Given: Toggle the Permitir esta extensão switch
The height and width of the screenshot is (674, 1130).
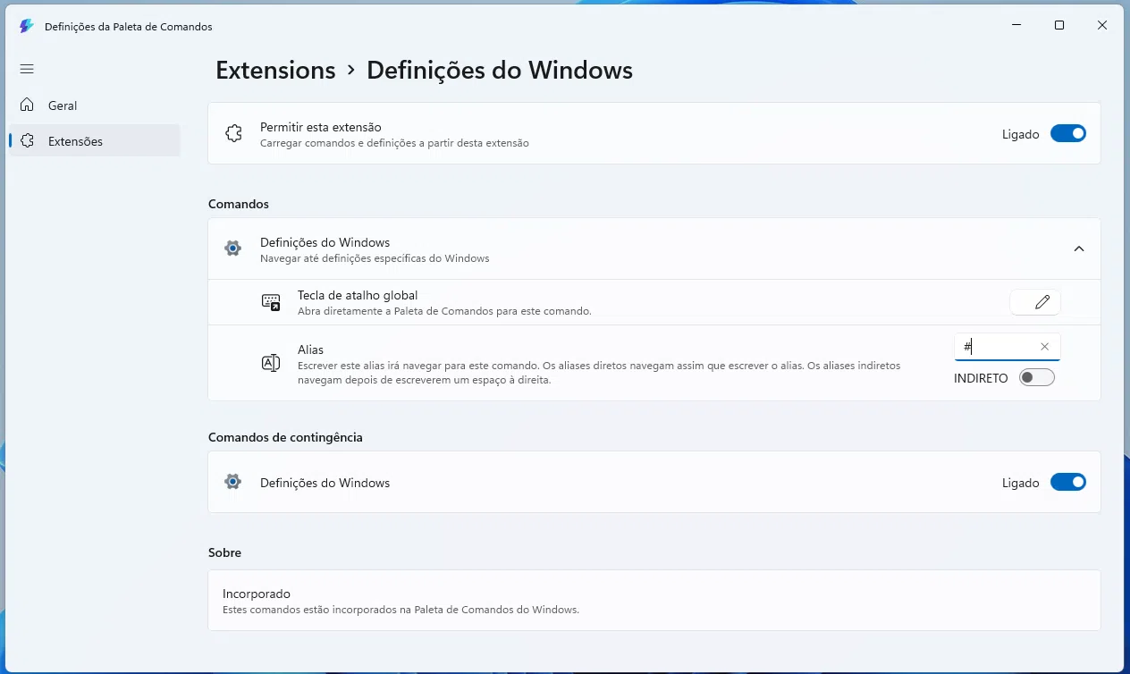Looking at the screenshot, I should click(1068, 134).
